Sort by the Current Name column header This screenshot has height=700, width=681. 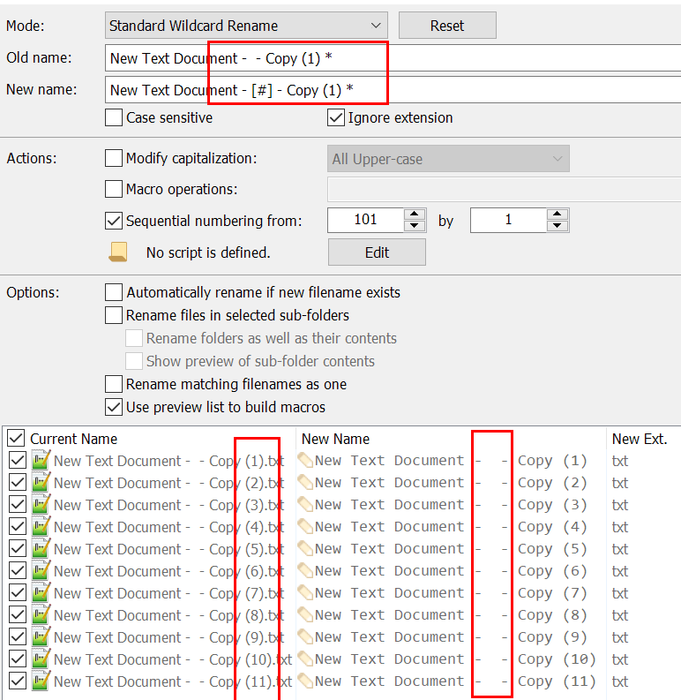(x=73, y=439)
